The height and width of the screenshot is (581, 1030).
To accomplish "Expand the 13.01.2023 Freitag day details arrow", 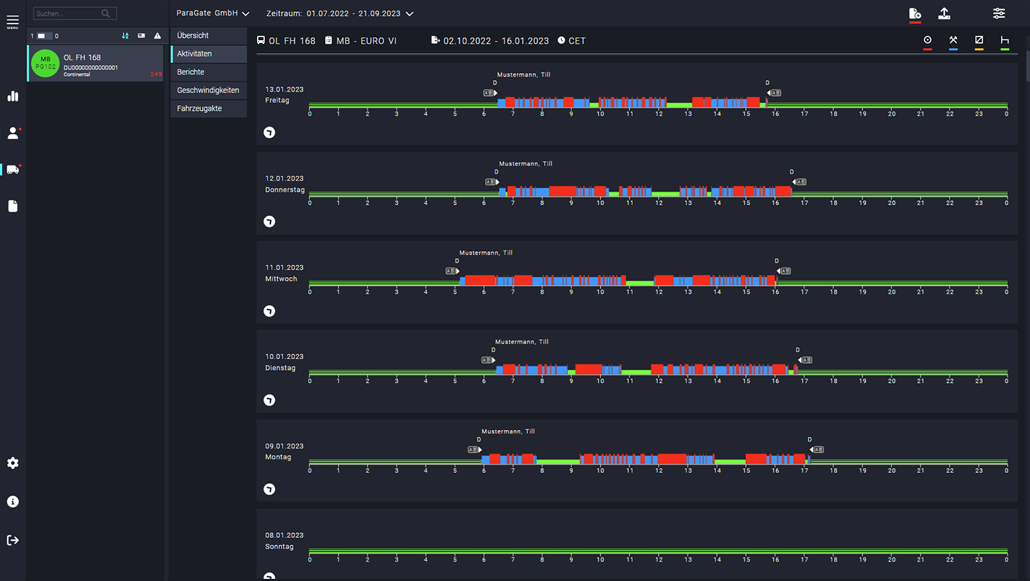I will pyautogui.click(x=269, y=132).
